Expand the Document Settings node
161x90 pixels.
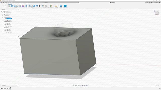[x=3, y=13]
